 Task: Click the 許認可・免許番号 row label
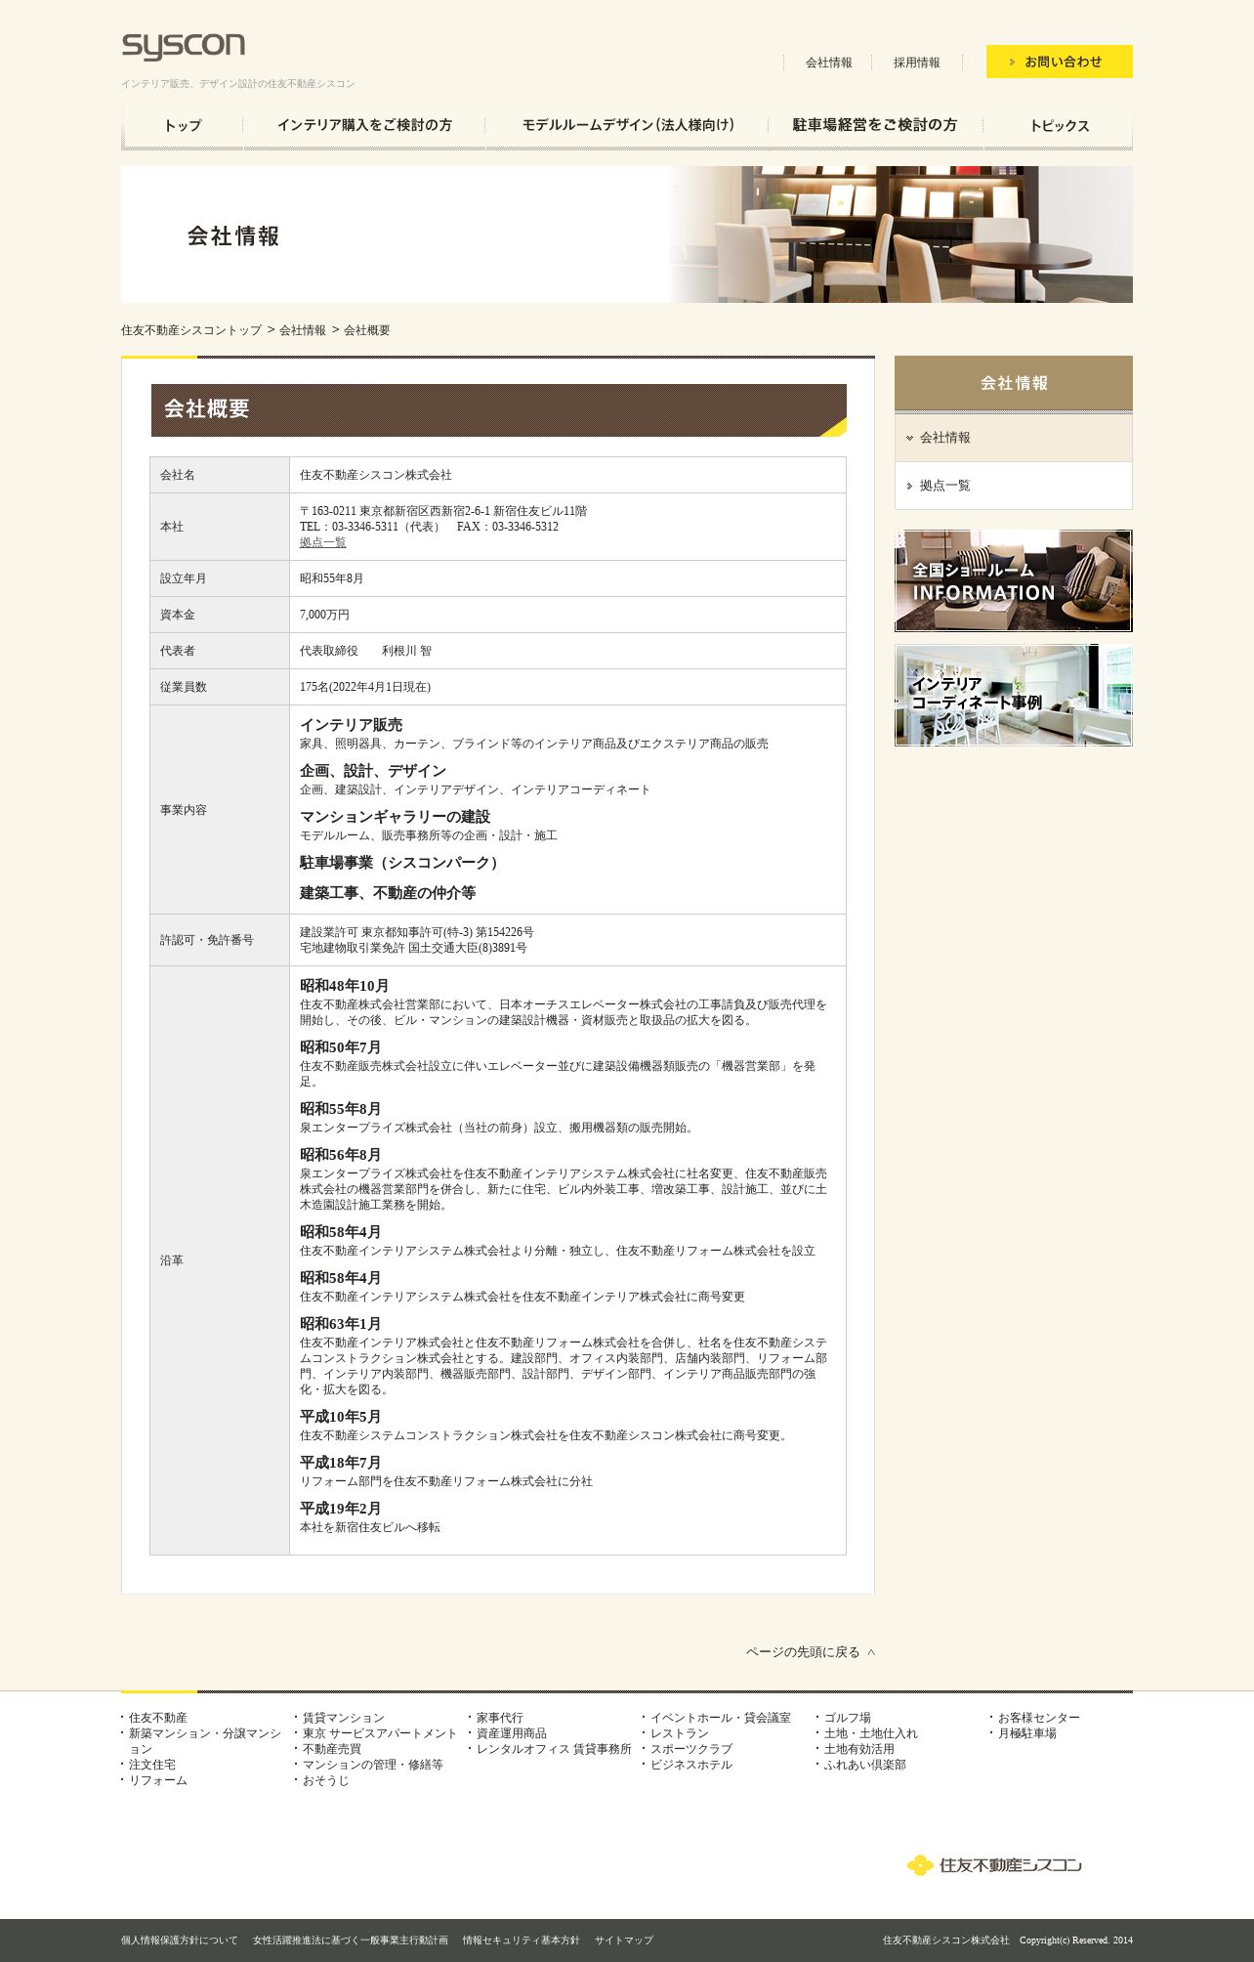[207, 940]
